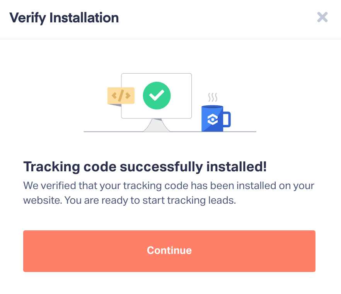Click the mug handle
The image size is (341, 294).
[x=227, y=119]
